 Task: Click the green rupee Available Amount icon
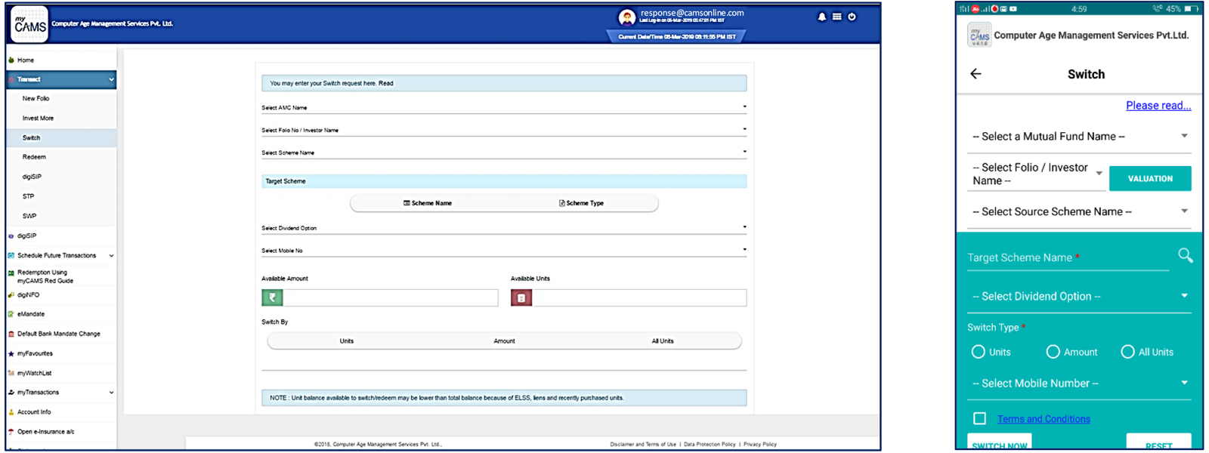pyautogui.click(x=272, y=297)
